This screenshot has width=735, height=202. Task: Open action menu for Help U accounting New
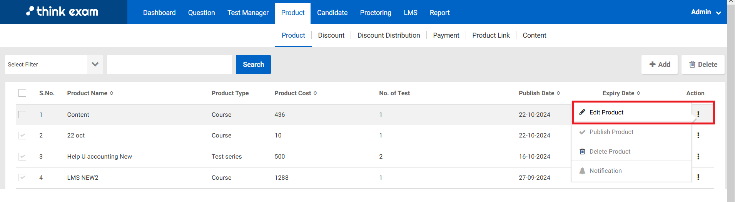pyautogui.click(x=698, y=157)
